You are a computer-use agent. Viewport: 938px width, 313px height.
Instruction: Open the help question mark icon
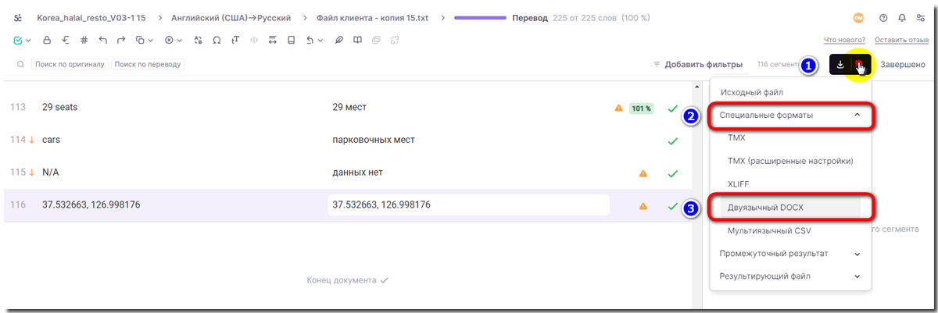(x=883, y=17)
